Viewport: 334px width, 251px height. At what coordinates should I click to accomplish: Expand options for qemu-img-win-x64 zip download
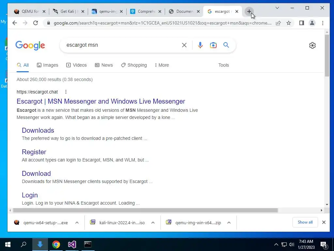[229, 223]
